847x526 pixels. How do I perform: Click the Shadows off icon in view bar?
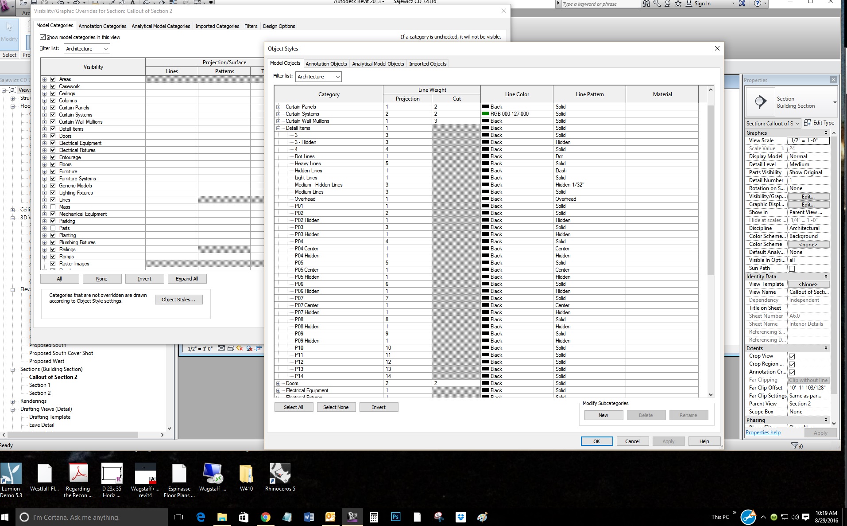(249, 348)
